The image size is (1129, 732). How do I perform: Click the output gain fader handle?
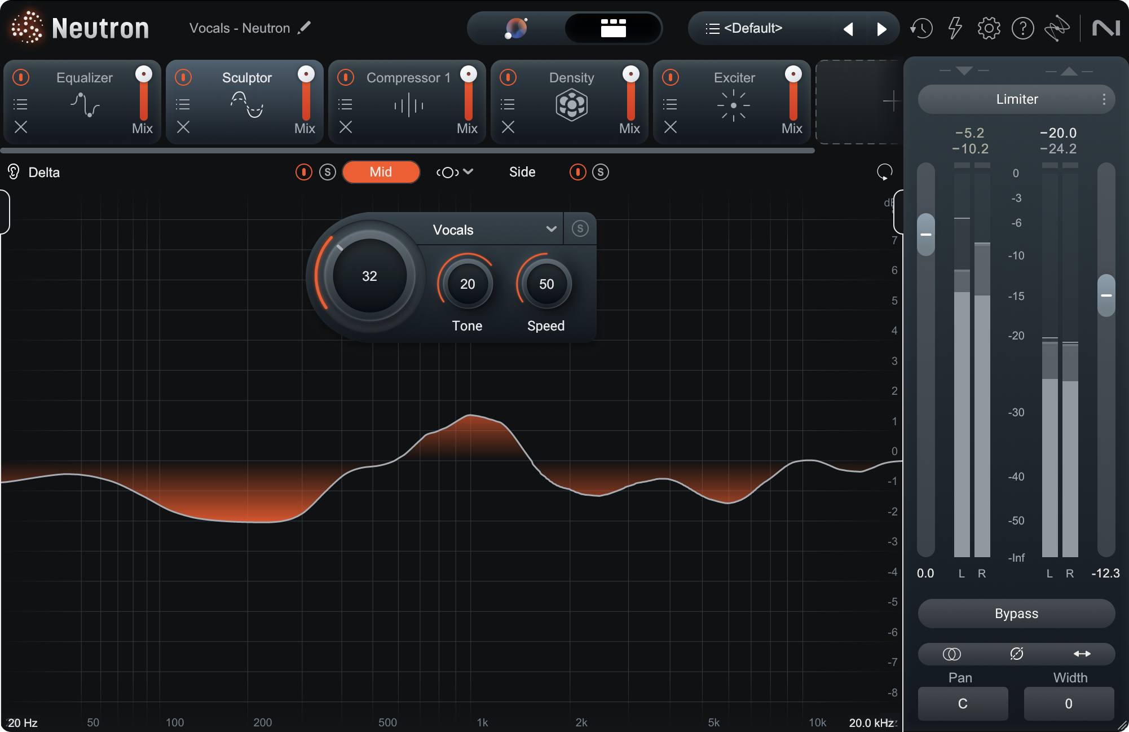click(1106, 295)
